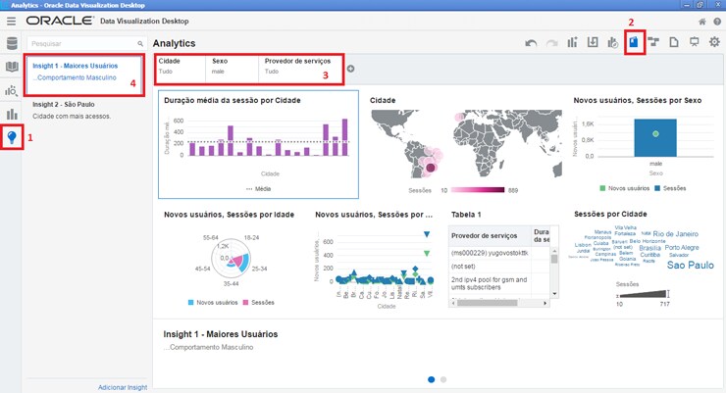Open the Insights lightbulb panel

tap(12, 137)
